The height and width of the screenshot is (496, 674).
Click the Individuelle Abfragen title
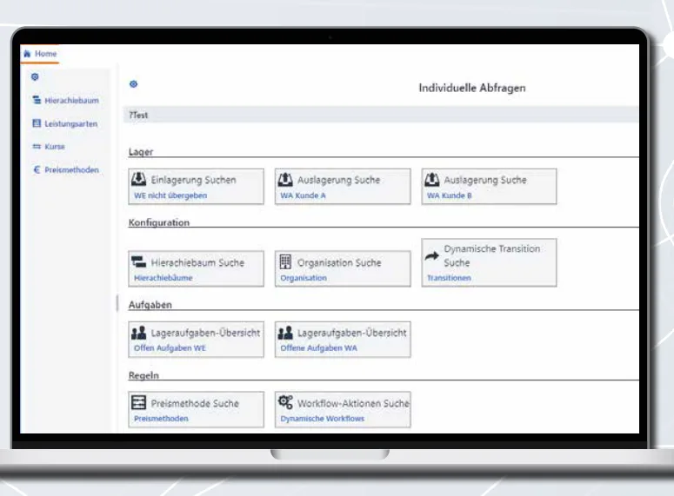472,88
